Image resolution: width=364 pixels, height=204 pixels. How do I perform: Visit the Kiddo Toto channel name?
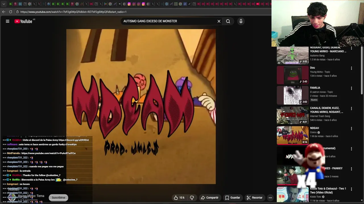[316, 197]
